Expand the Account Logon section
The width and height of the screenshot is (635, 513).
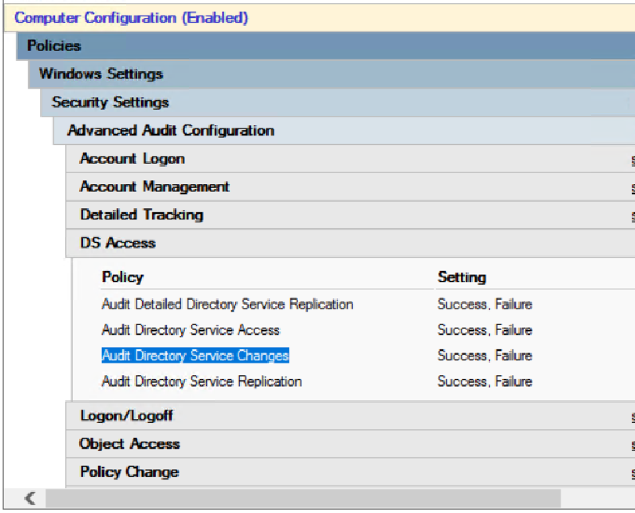[x=132, y=158]
